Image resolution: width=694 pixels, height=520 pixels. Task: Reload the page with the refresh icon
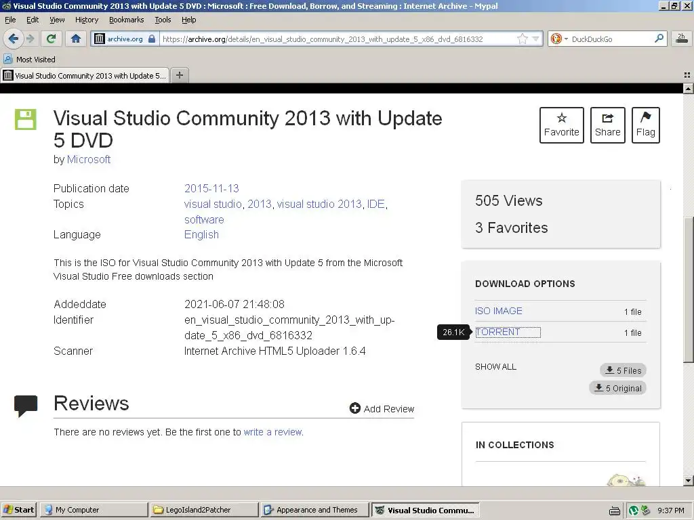click(51, 39)
